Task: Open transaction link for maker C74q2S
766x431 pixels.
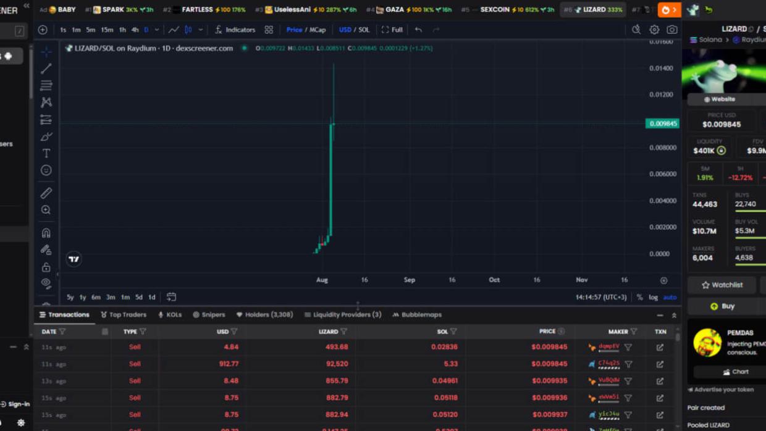Action: (660, 364)
